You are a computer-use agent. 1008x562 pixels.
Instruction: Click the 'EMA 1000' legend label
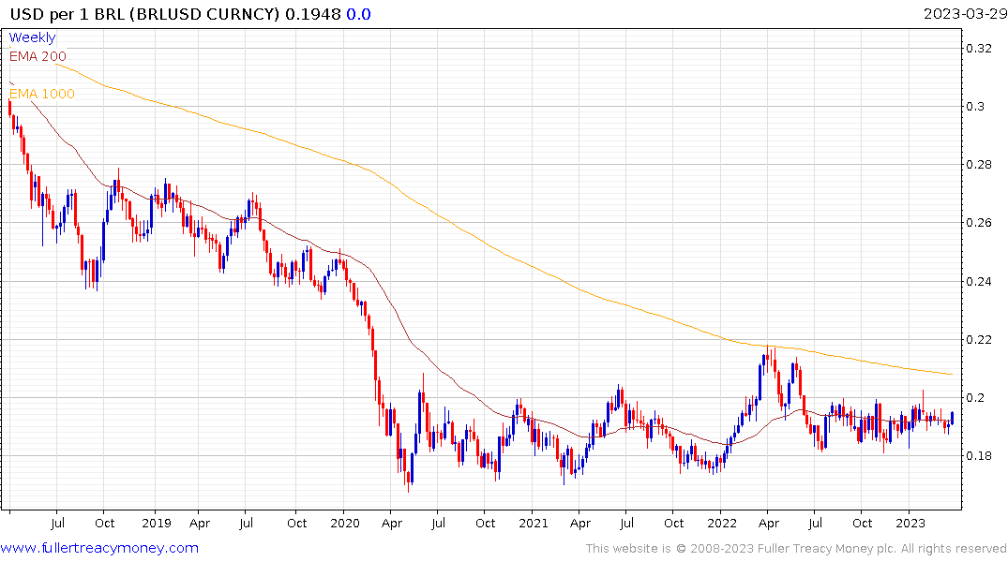(42, 94)
